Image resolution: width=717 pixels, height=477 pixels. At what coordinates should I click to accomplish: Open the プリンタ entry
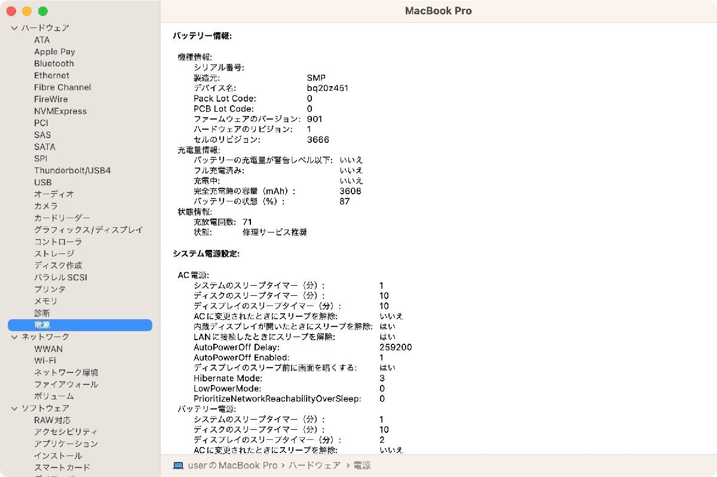[50, 289]
